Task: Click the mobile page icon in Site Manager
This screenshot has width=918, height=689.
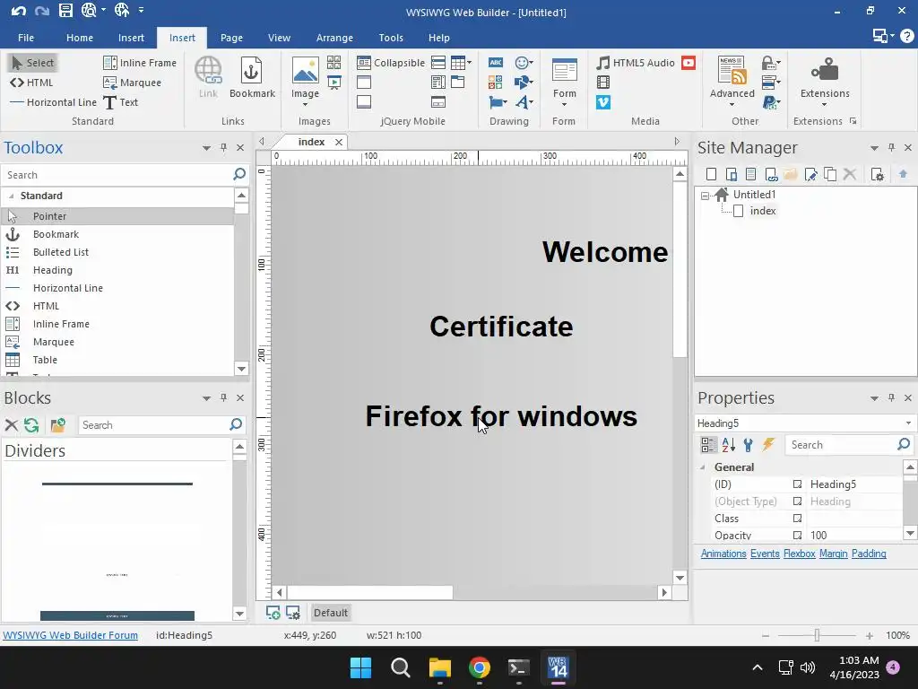Action: click(x=732, y=174)
